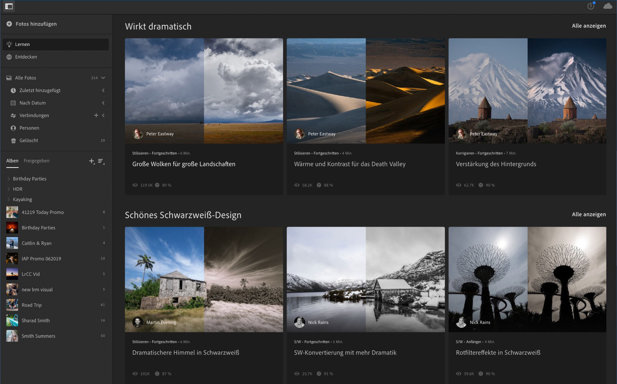Open the help question mark icon
617x384 pixels.
pos(591,6)
